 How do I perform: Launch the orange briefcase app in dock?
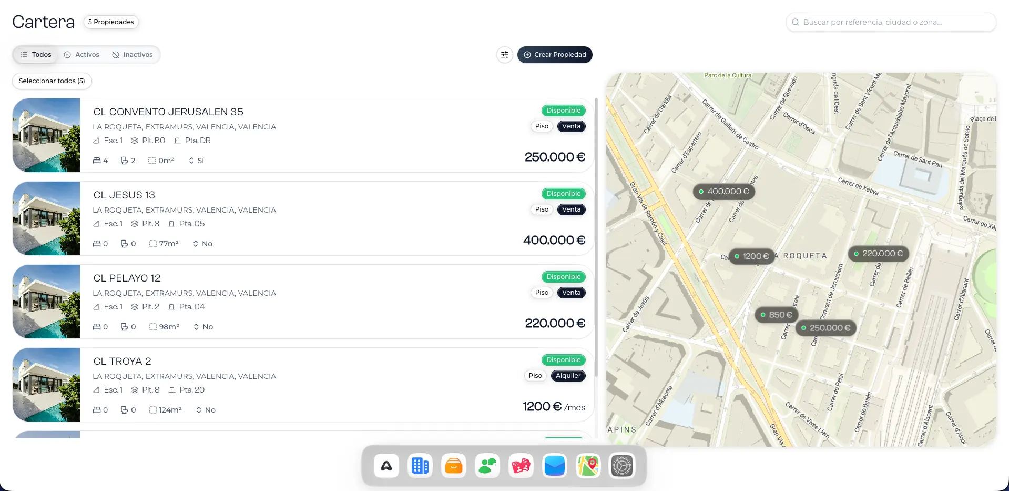[x=453, y=466]
